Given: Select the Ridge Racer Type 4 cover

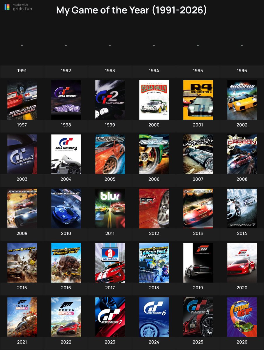Looking at the screenshot, I should 198,100.
